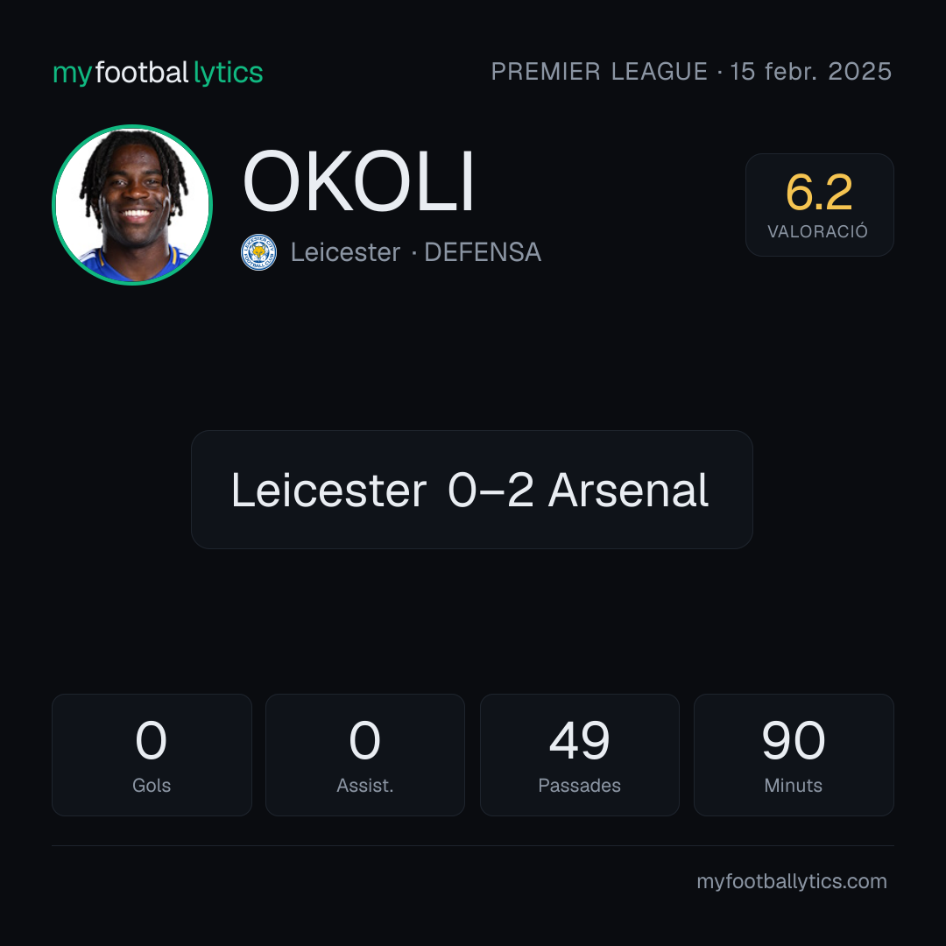This screenshot has height=946, width=946.
Task: Click the Premier League competition label
Action: 599,72
